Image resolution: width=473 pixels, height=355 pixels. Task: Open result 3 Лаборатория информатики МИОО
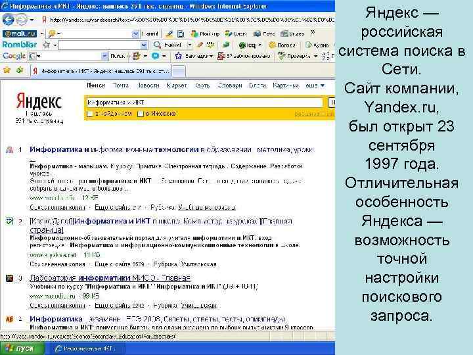[110, 278]
